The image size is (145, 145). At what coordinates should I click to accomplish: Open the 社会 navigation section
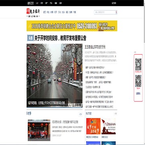click(x=63, y=12)
